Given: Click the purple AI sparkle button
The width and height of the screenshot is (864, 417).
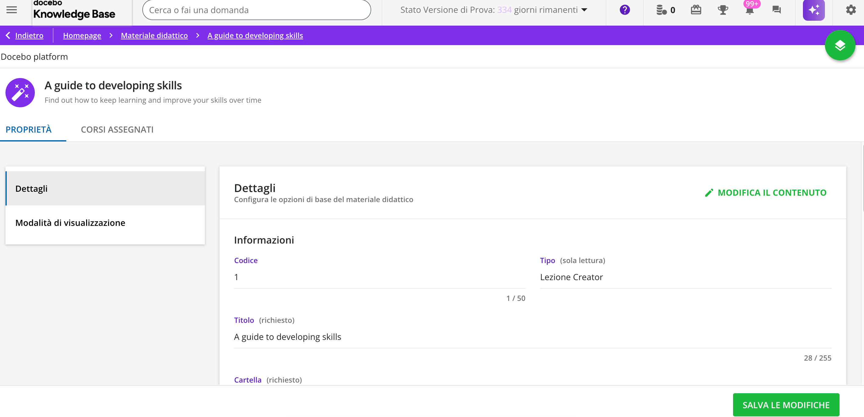Looking at the screenshot, I should coord(813,10).
